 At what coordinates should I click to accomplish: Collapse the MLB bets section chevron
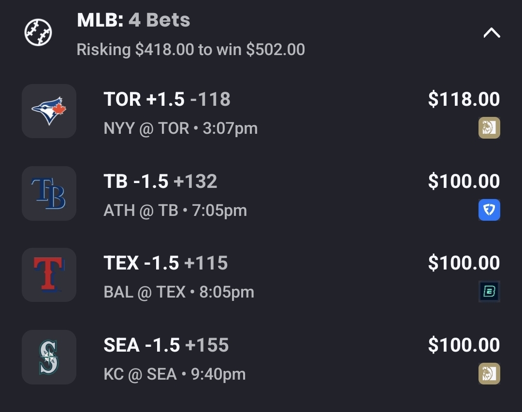coord(491,33)
